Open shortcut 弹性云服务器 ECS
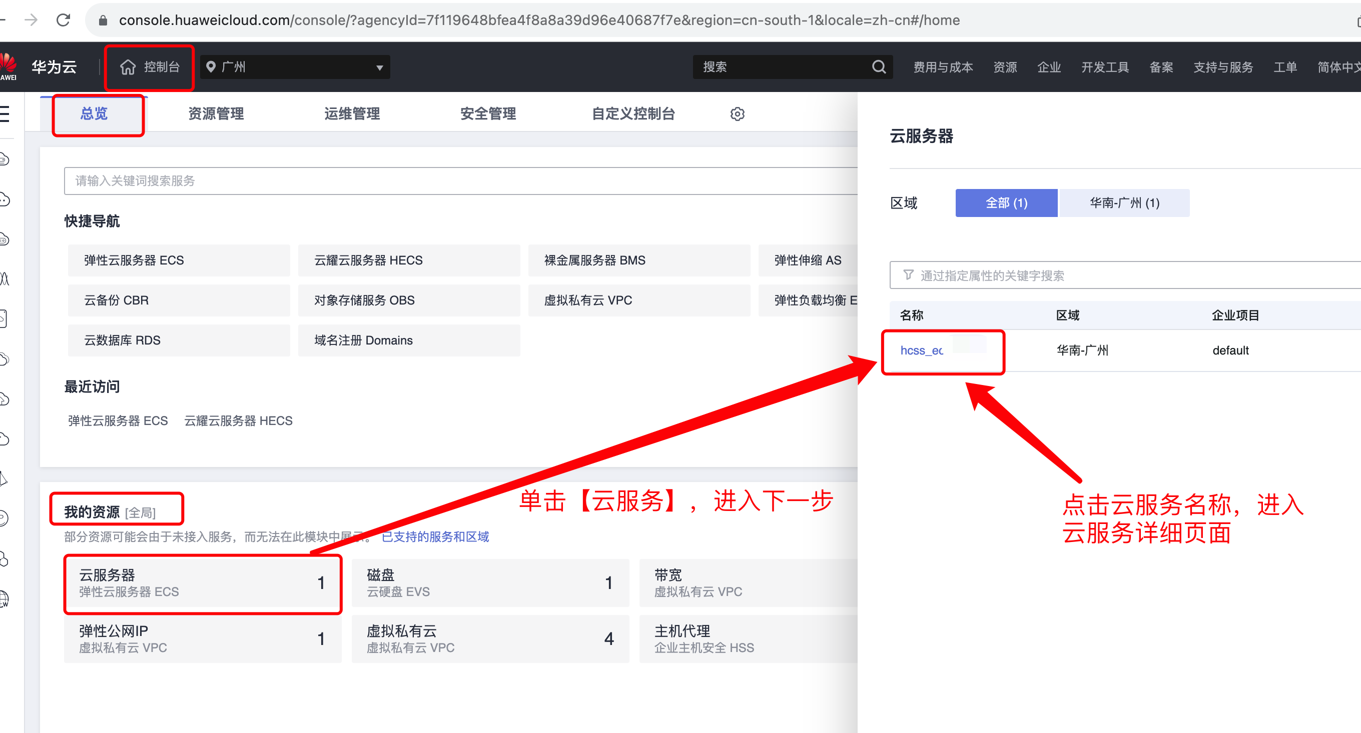The height and width of the screenshot is (733, 1361). [179, 260]
